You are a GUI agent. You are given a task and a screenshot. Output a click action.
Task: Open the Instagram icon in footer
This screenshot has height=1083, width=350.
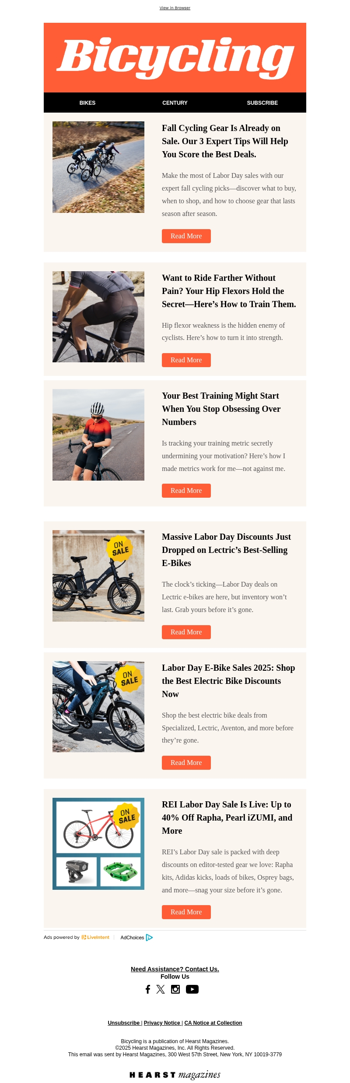(175, 989)
